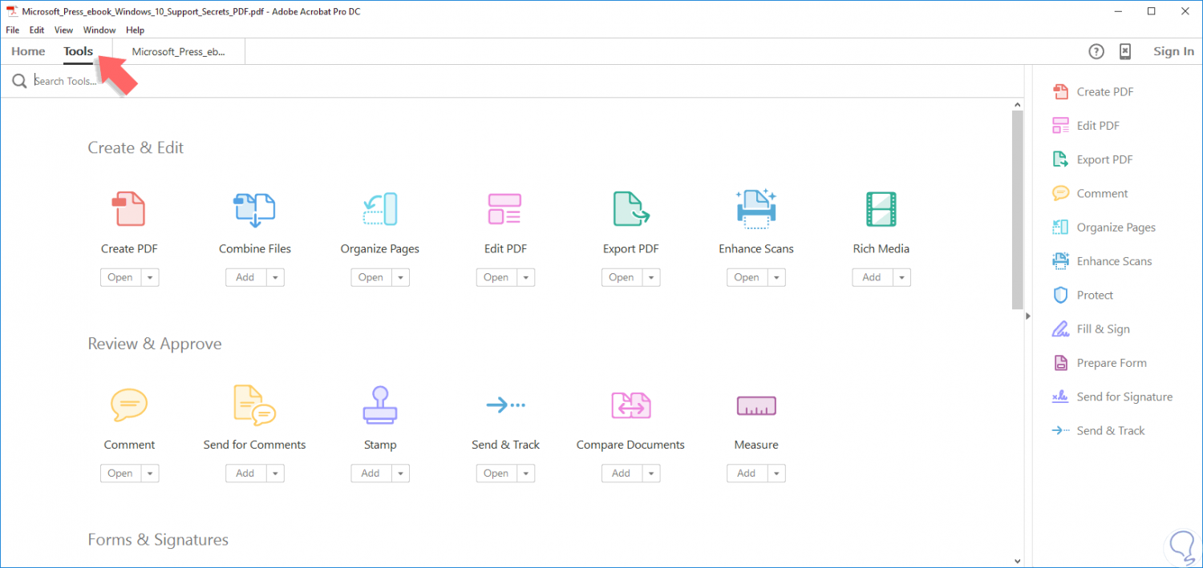The width and height of the screenshot is (1203, 568).
Task: Click the Add button under Stamp
Action: pyautogui.click(x=371, y=473)
